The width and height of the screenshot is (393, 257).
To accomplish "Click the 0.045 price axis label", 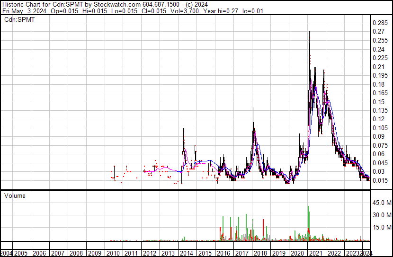I will 380,163.
